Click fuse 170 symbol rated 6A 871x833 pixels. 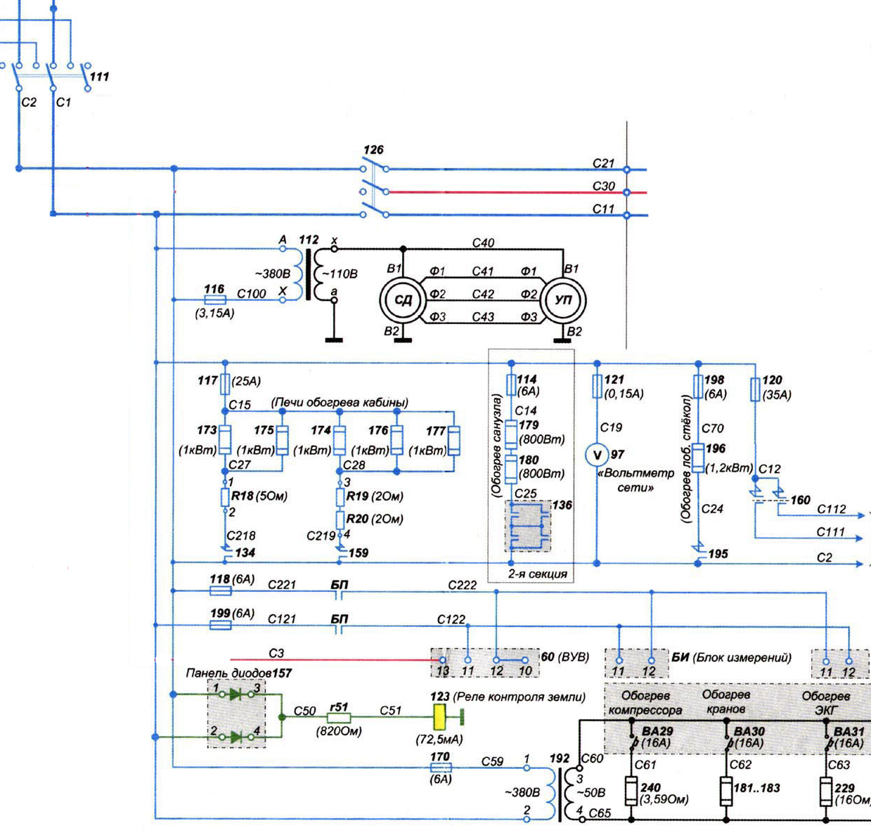(440, 768)
